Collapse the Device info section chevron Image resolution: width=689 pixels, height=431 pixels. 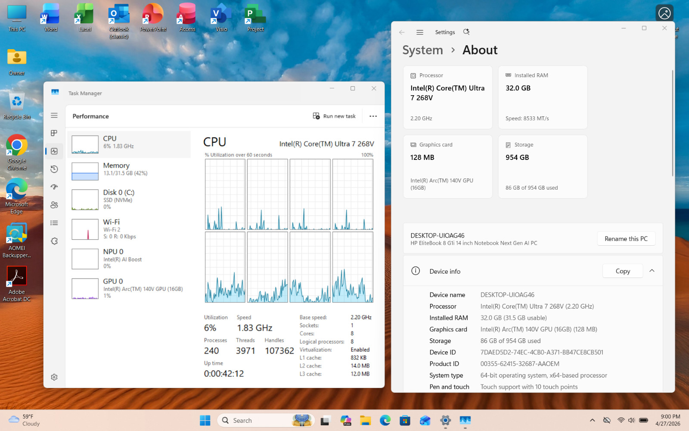(652, 271)
